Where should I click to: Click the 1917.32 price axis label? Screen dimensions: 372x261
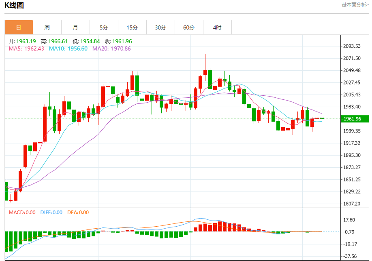(352, 143)
